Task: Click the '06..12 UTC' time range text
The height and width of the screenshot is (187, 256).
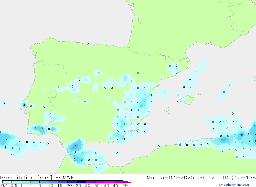Action: [213, 177]
